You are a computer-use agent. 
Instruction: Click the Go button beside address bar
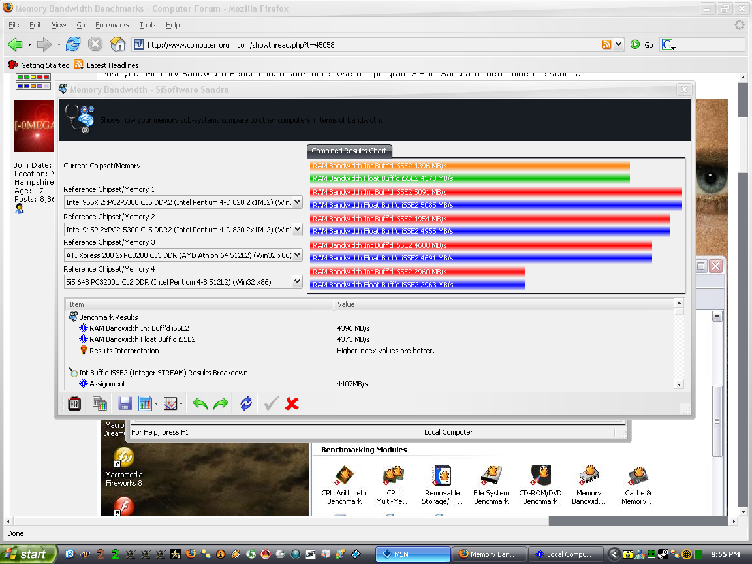pos(642,45)
